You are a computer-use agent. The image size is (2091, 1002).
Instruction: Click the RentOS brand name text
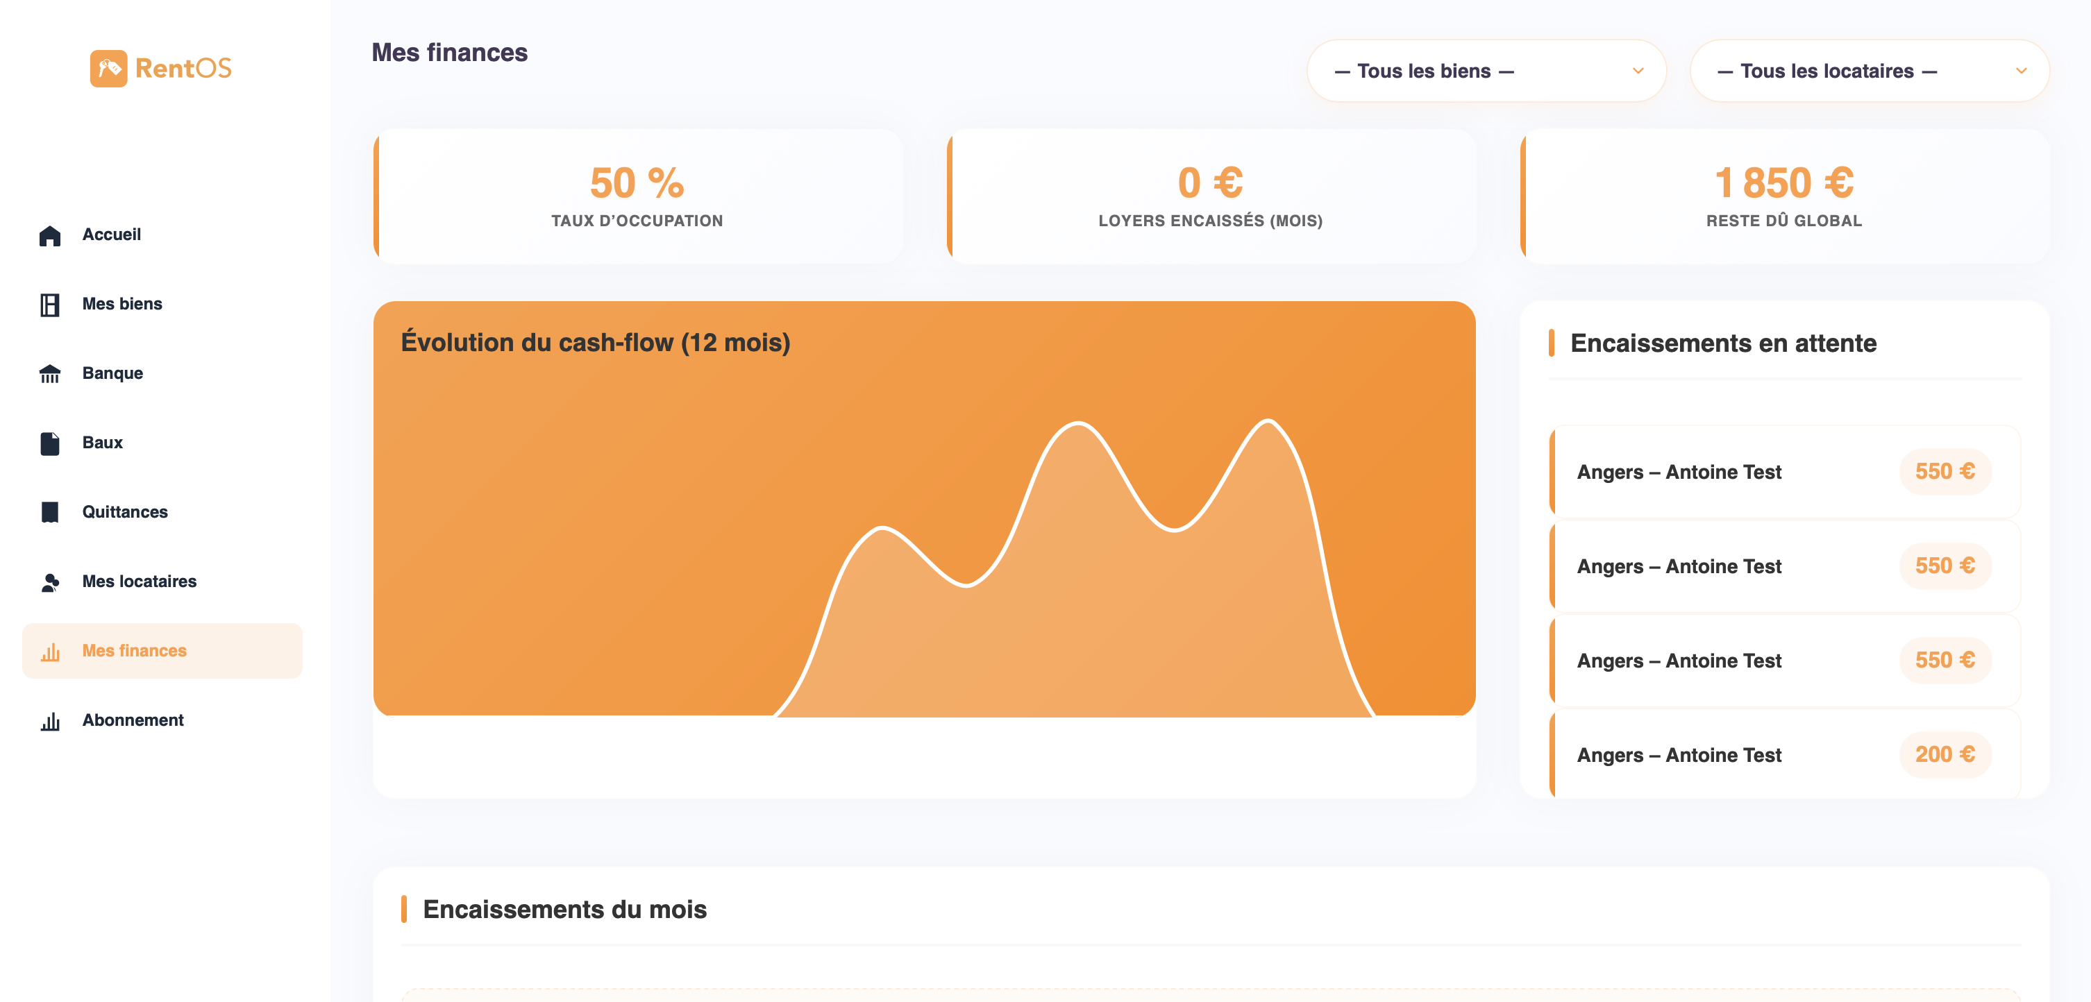(183, 68)
